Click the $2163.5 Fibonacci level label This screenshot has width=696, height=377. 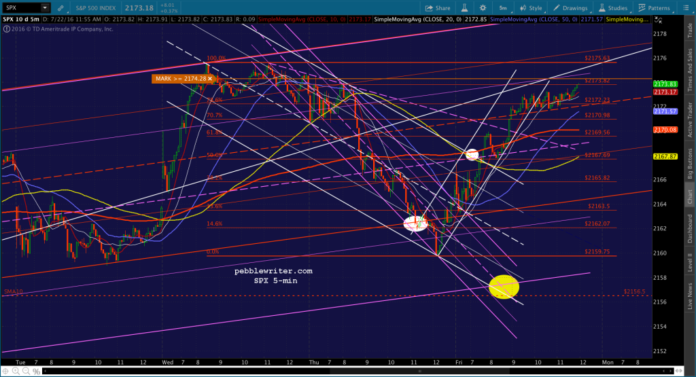coord(599,206)
